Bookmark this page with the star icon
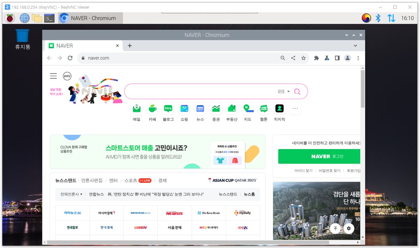Screen dimensions: 420x248 (303, 58)
